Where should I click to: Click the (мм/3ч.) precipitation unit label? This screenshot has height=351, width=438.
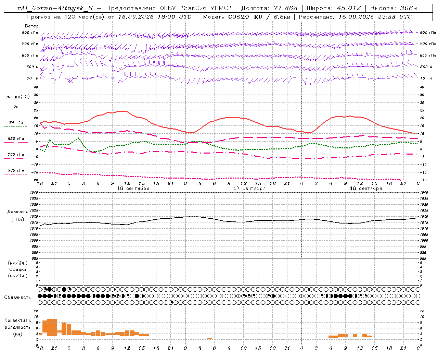[18, 263]
